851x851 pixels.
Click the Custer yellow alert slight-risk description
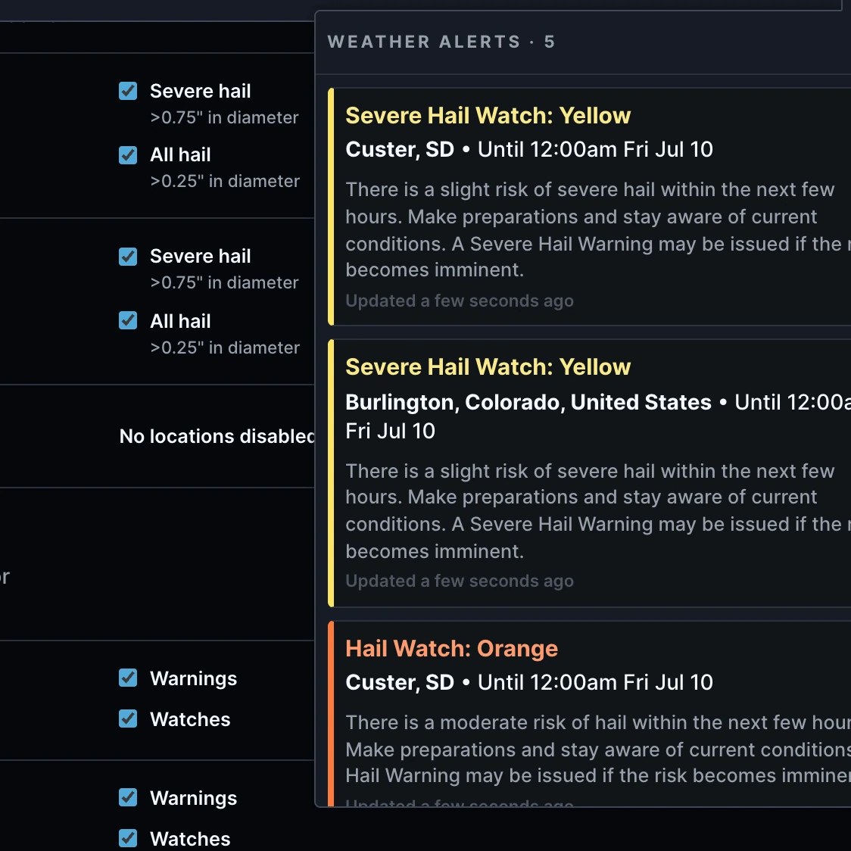pyautogui.click(x=598, y=229)
